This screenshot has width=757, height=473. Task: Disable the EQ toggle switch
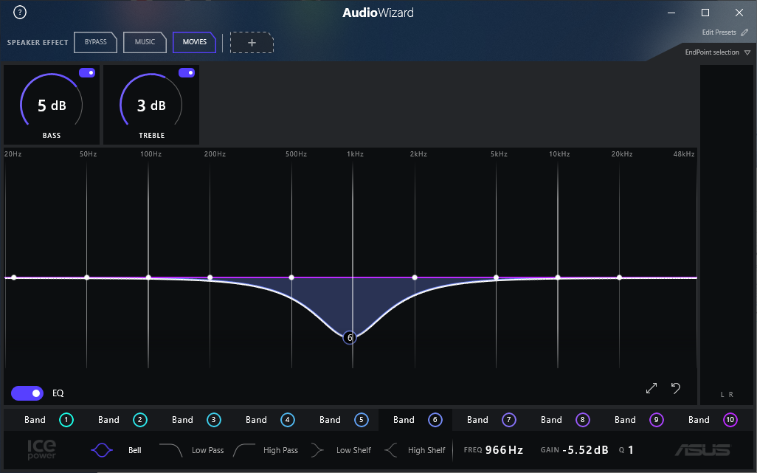27,393
